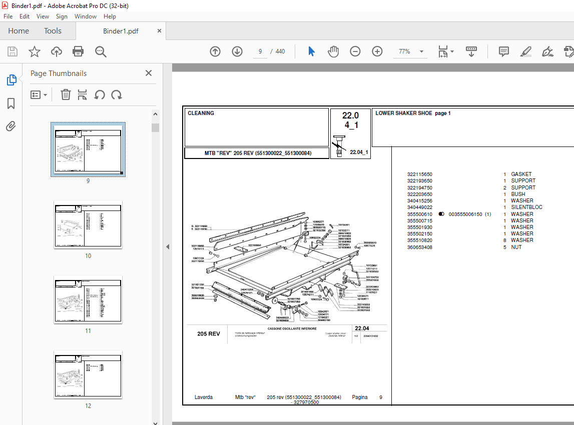This screenshot has height=425, width=574.
Task: Zoom in with plus icon
Action: (377, 51)
